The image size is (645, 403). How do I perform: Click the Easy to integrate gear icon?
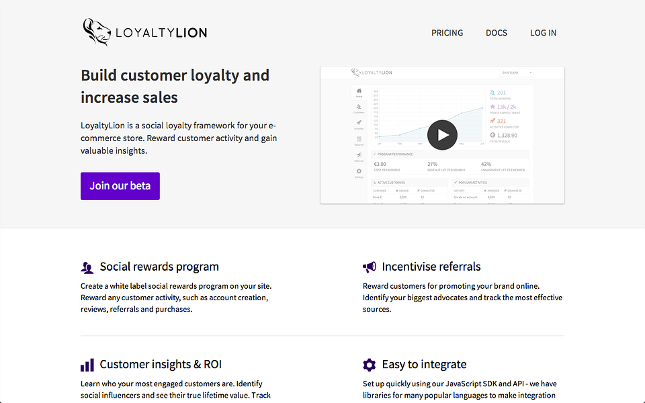(369, 364)
